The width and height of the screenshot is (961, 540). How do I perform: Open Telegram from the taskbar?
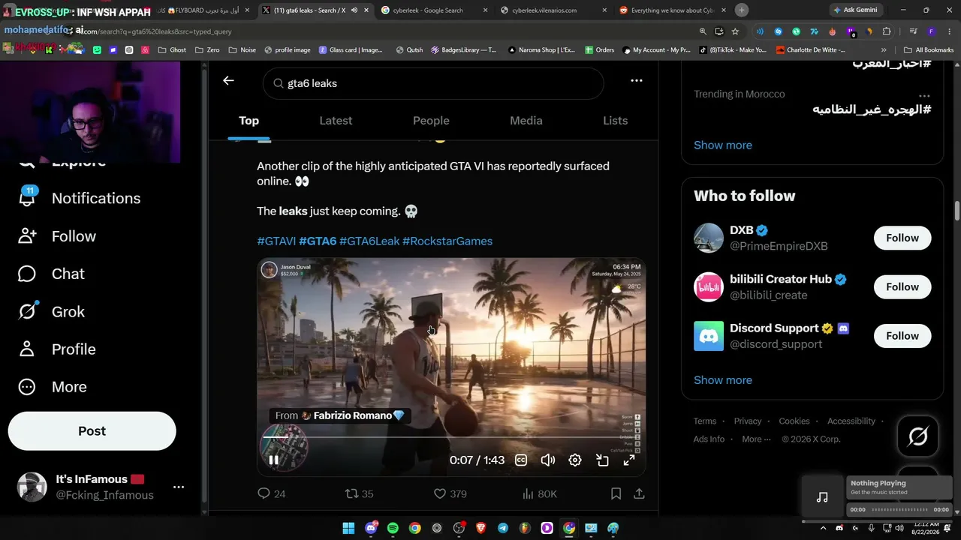point(503,528)
